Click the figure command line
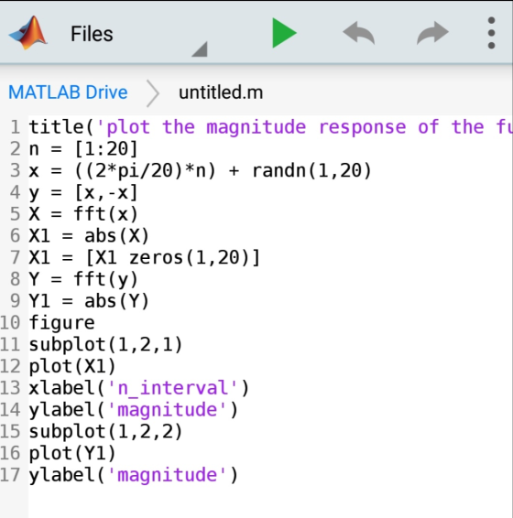This screenshot has width=513, height=518. 61,323
